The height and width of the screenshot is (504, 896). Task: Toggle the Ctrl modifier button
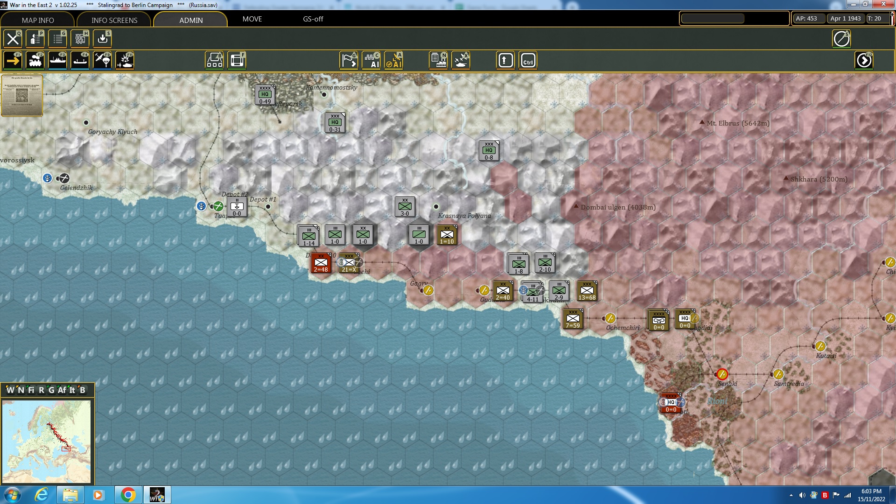(528, 60)
